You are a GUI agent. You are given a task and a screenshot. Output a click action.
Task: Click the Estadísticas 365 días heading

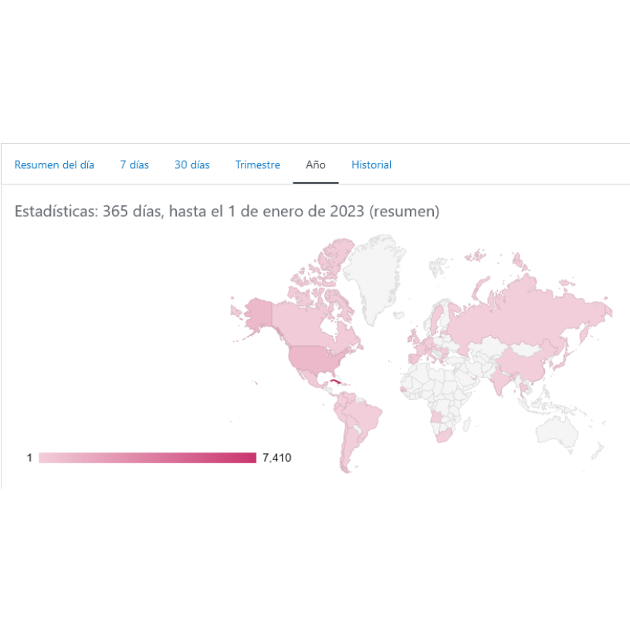[x=227, y=211]
